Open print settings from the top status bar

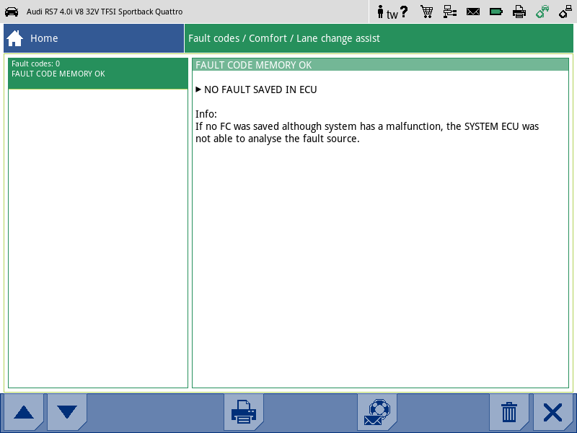[x=519, y=12]
